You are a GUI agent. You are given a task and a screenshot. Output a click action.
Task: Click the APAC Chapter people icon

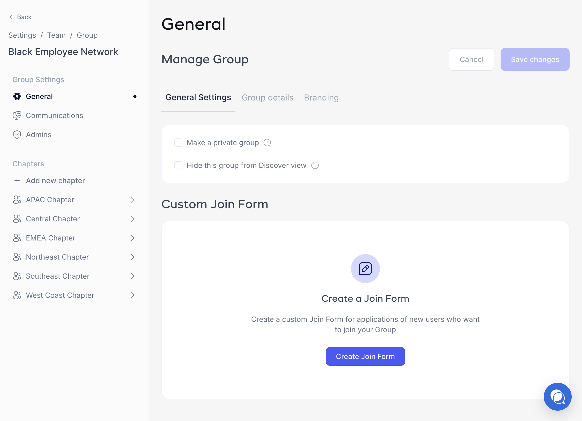pyautogui.click(x=17, y=200)
